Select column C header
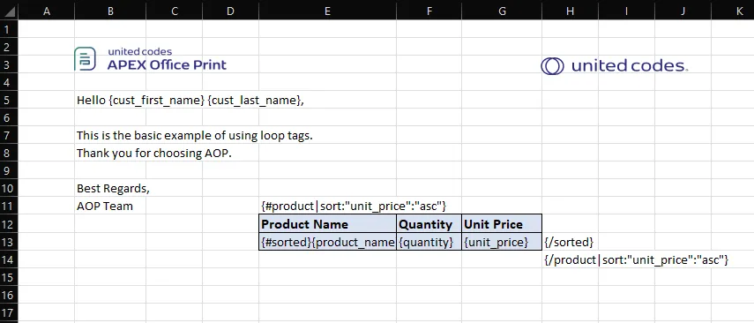Image resolution: width=754 pixels, height=323 pixels. coord(174,11)
